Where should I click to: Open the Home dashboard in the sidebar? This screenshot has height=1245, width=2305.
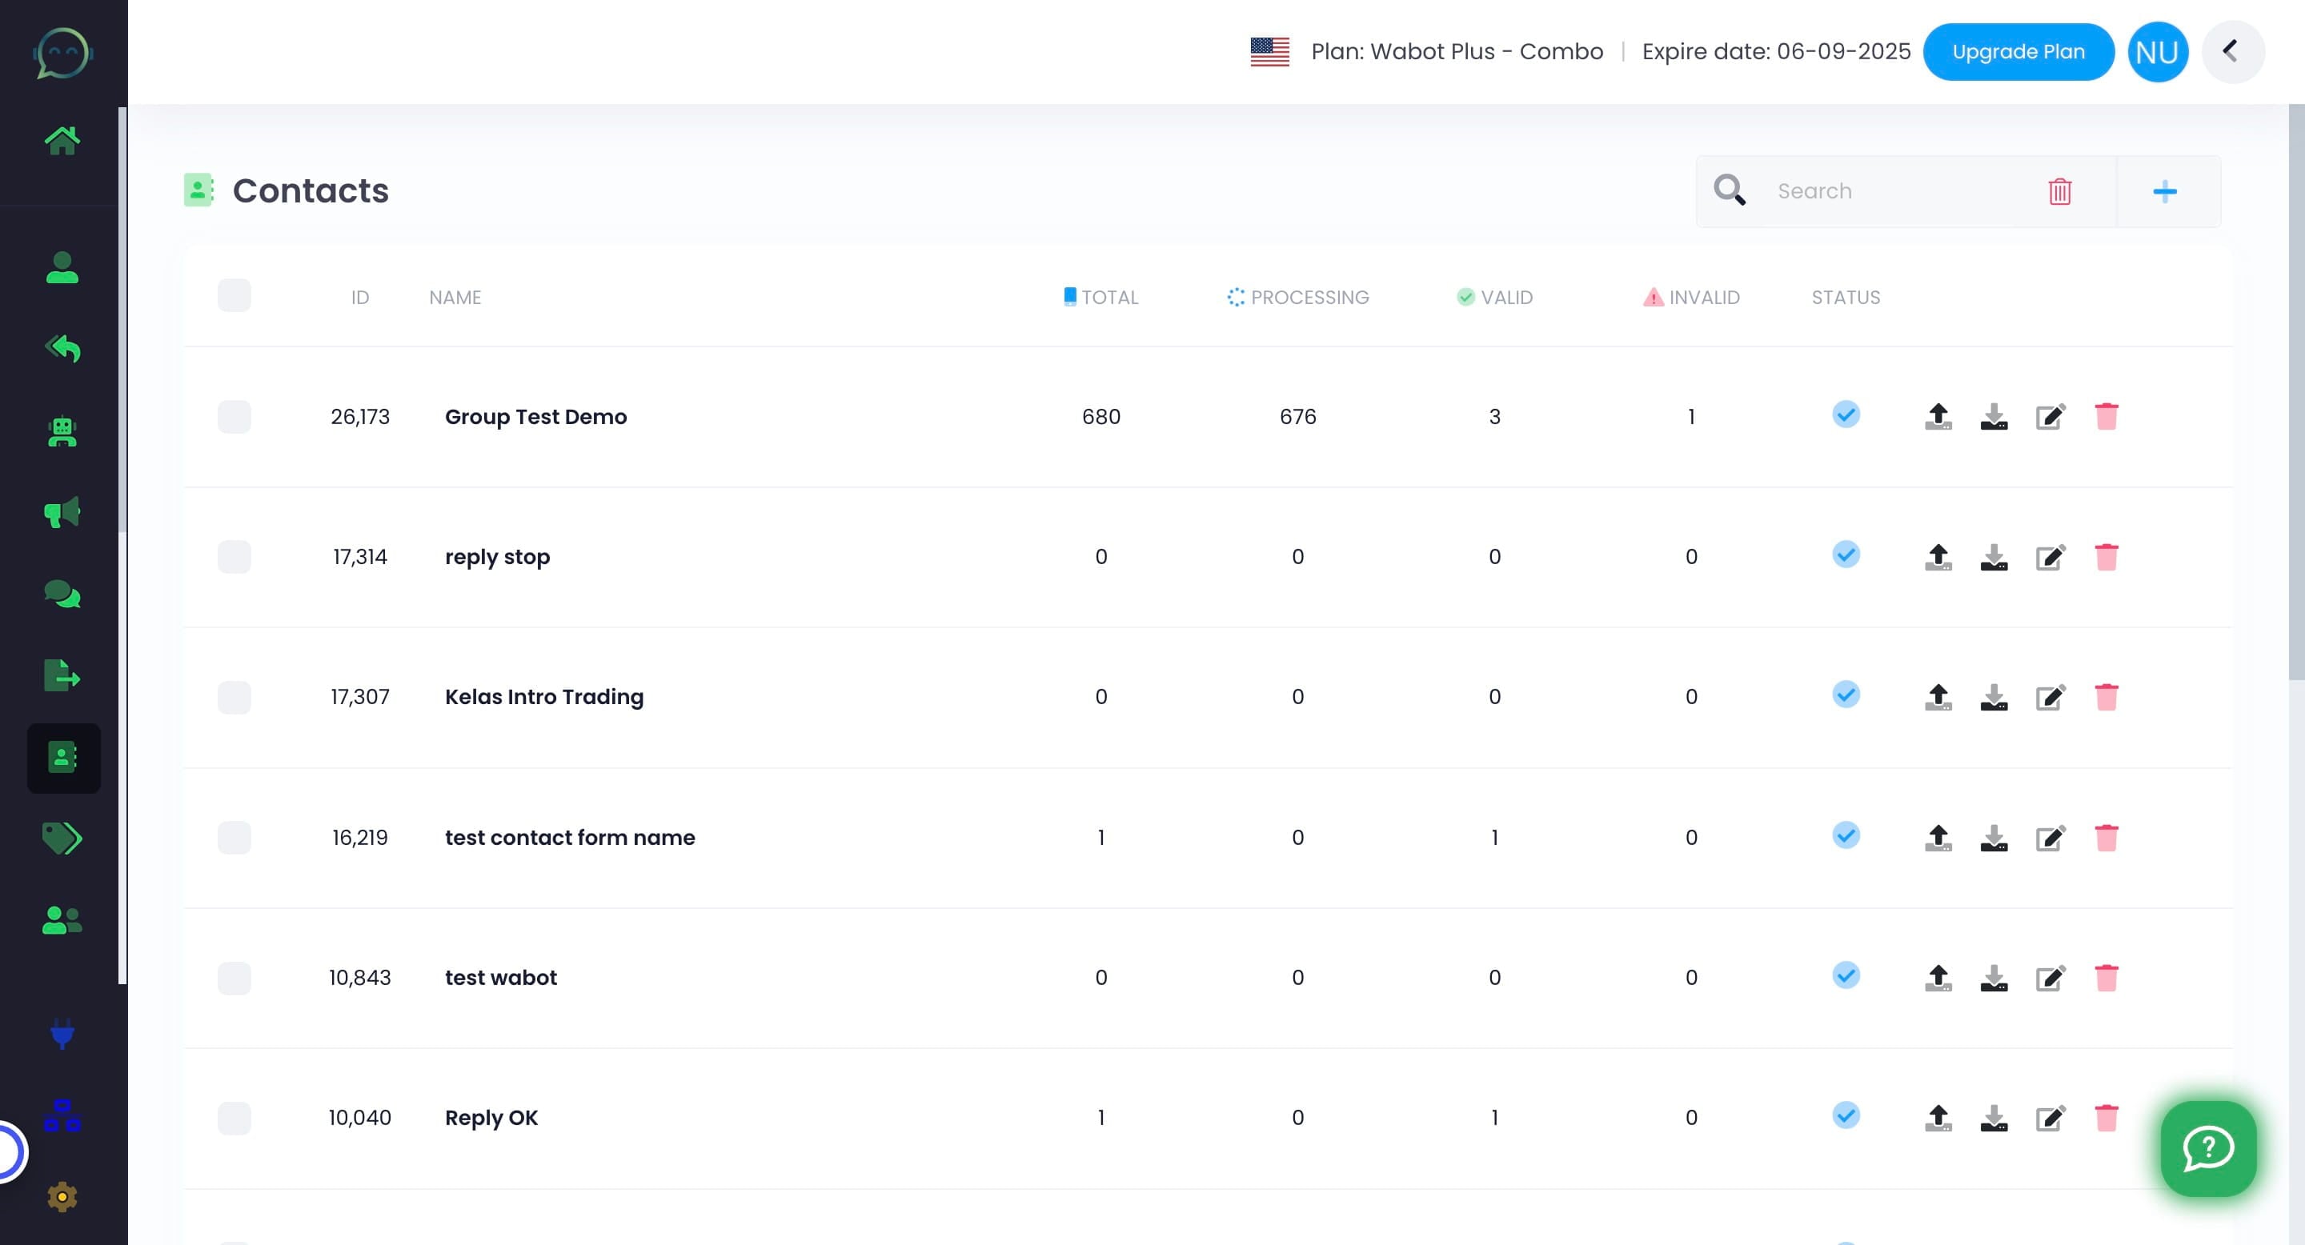pos(62,140)
